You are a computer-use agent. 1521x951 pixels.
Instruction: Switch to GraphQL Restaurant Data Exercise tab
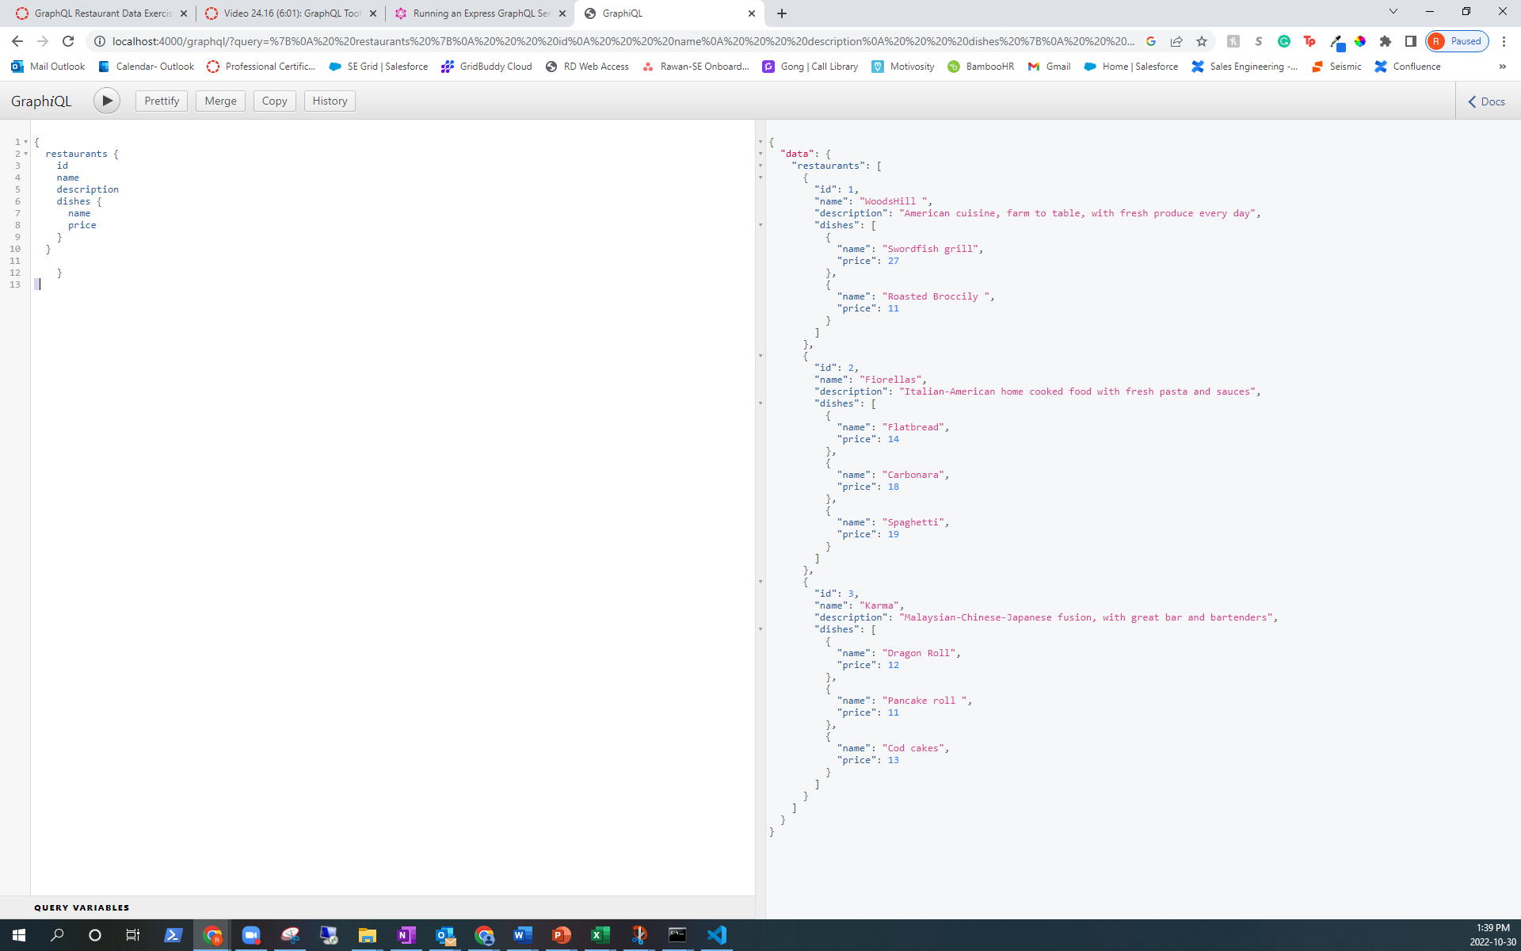pyautogui.click(x=103, y=13)
